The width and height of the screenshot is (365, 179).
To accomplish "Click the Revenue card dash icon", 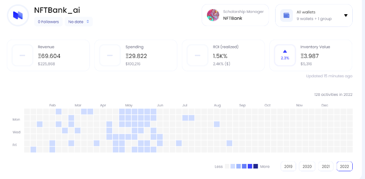I will [22, 55].
